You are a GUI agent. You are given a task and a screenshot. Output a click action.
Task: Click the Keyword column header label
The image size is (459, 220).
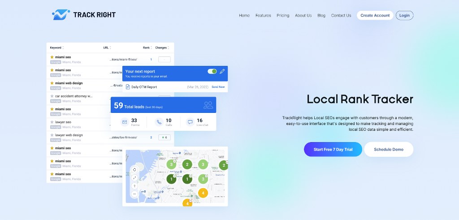56,47
